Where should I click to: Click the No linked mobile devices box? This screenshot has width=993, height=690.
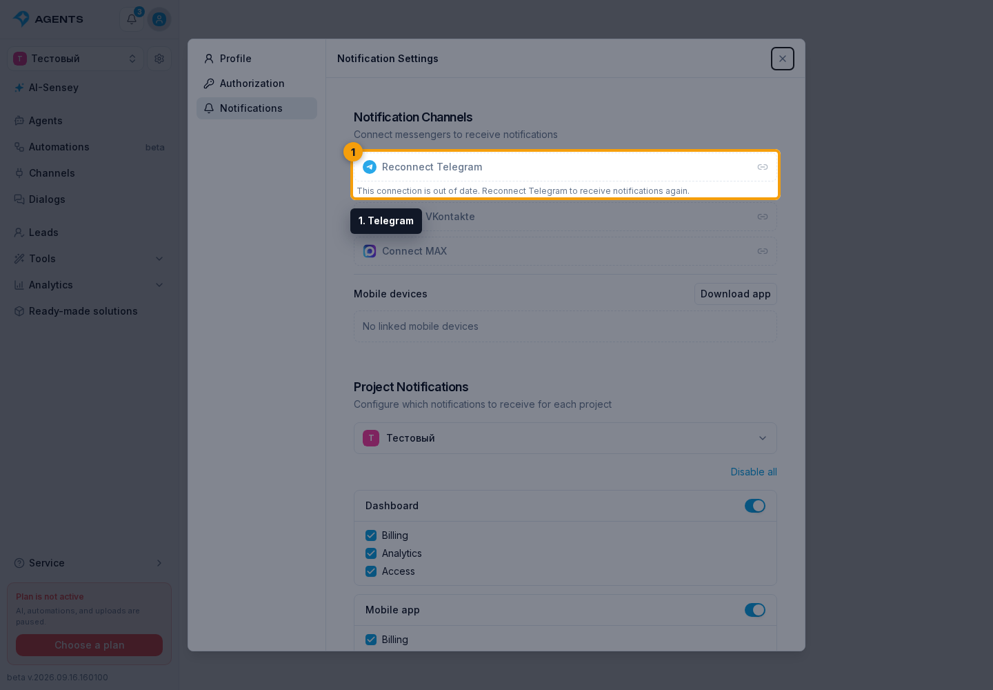click(565, 326)
